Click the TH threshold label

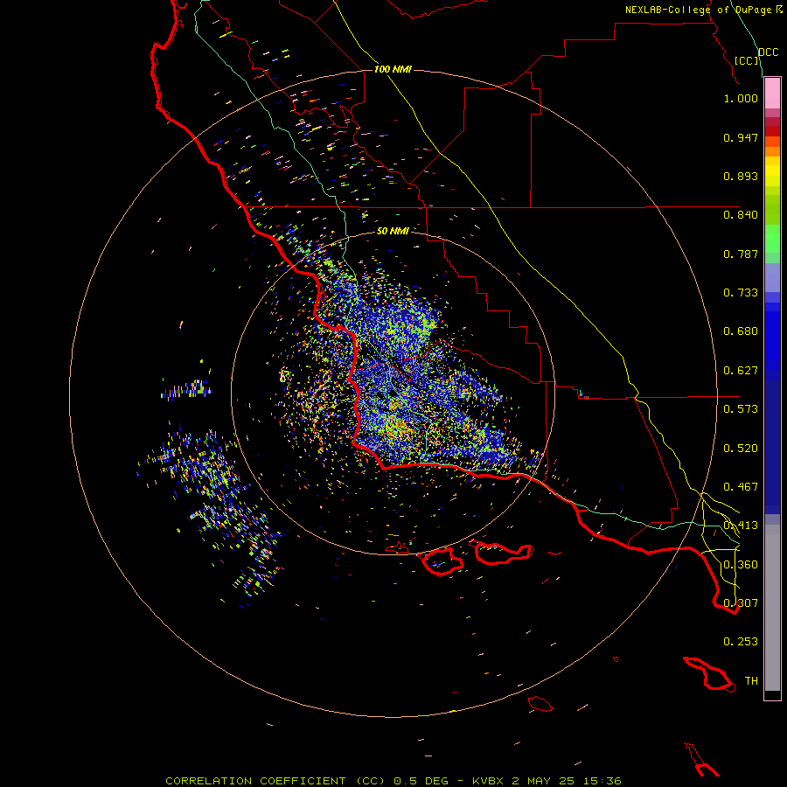(x=751, y=681)
